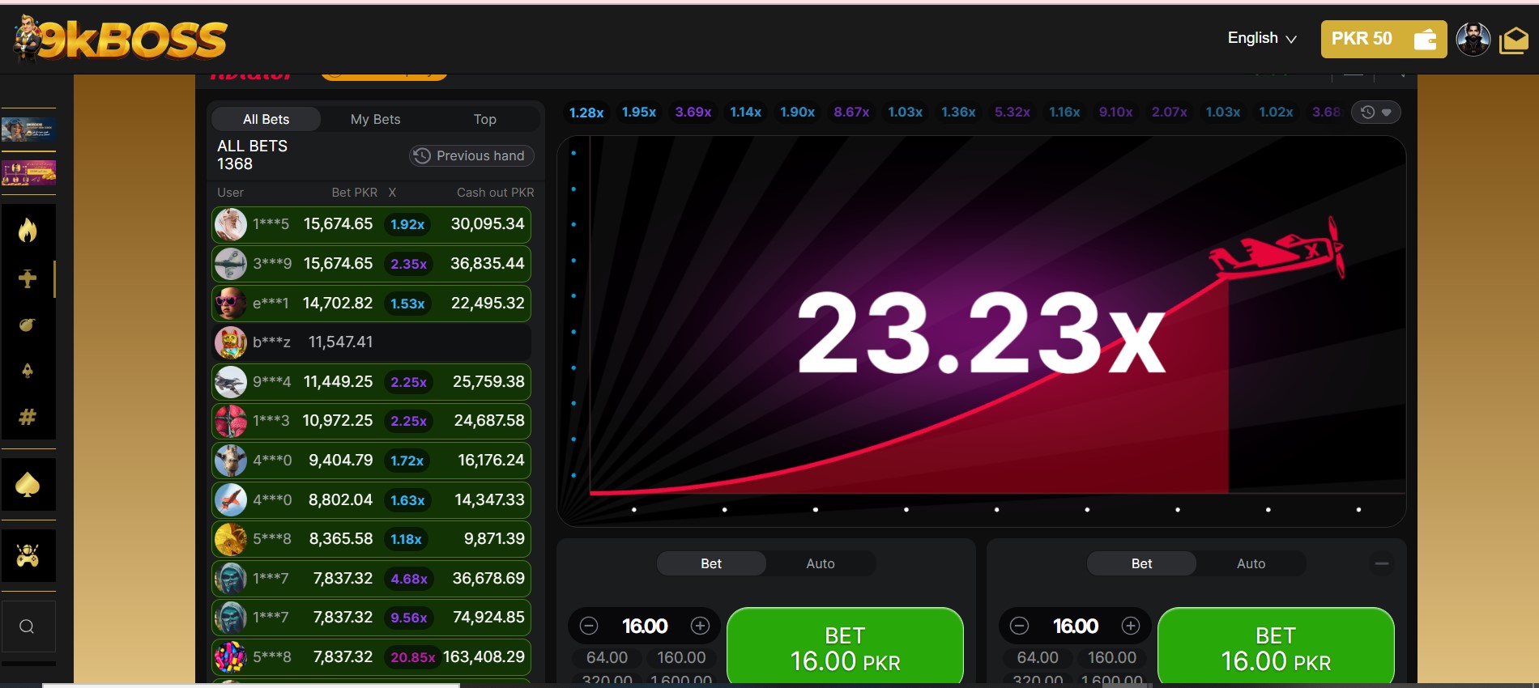Select Bet mode in right bet panel
The height and width of the screenshot is (688, 1539).
pyautogui.click(x=1141, y=563)
